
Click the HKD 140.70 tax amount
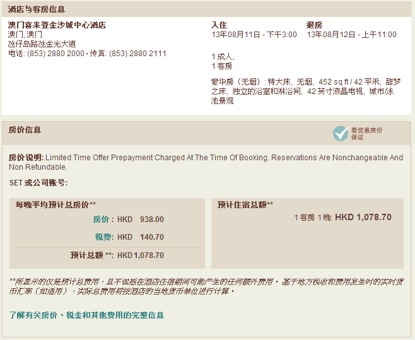[141, 237]
